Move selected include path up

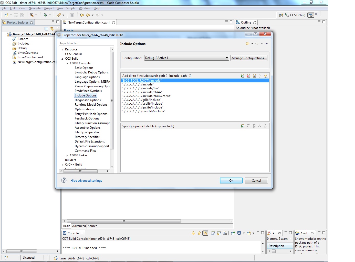(260, 76)
